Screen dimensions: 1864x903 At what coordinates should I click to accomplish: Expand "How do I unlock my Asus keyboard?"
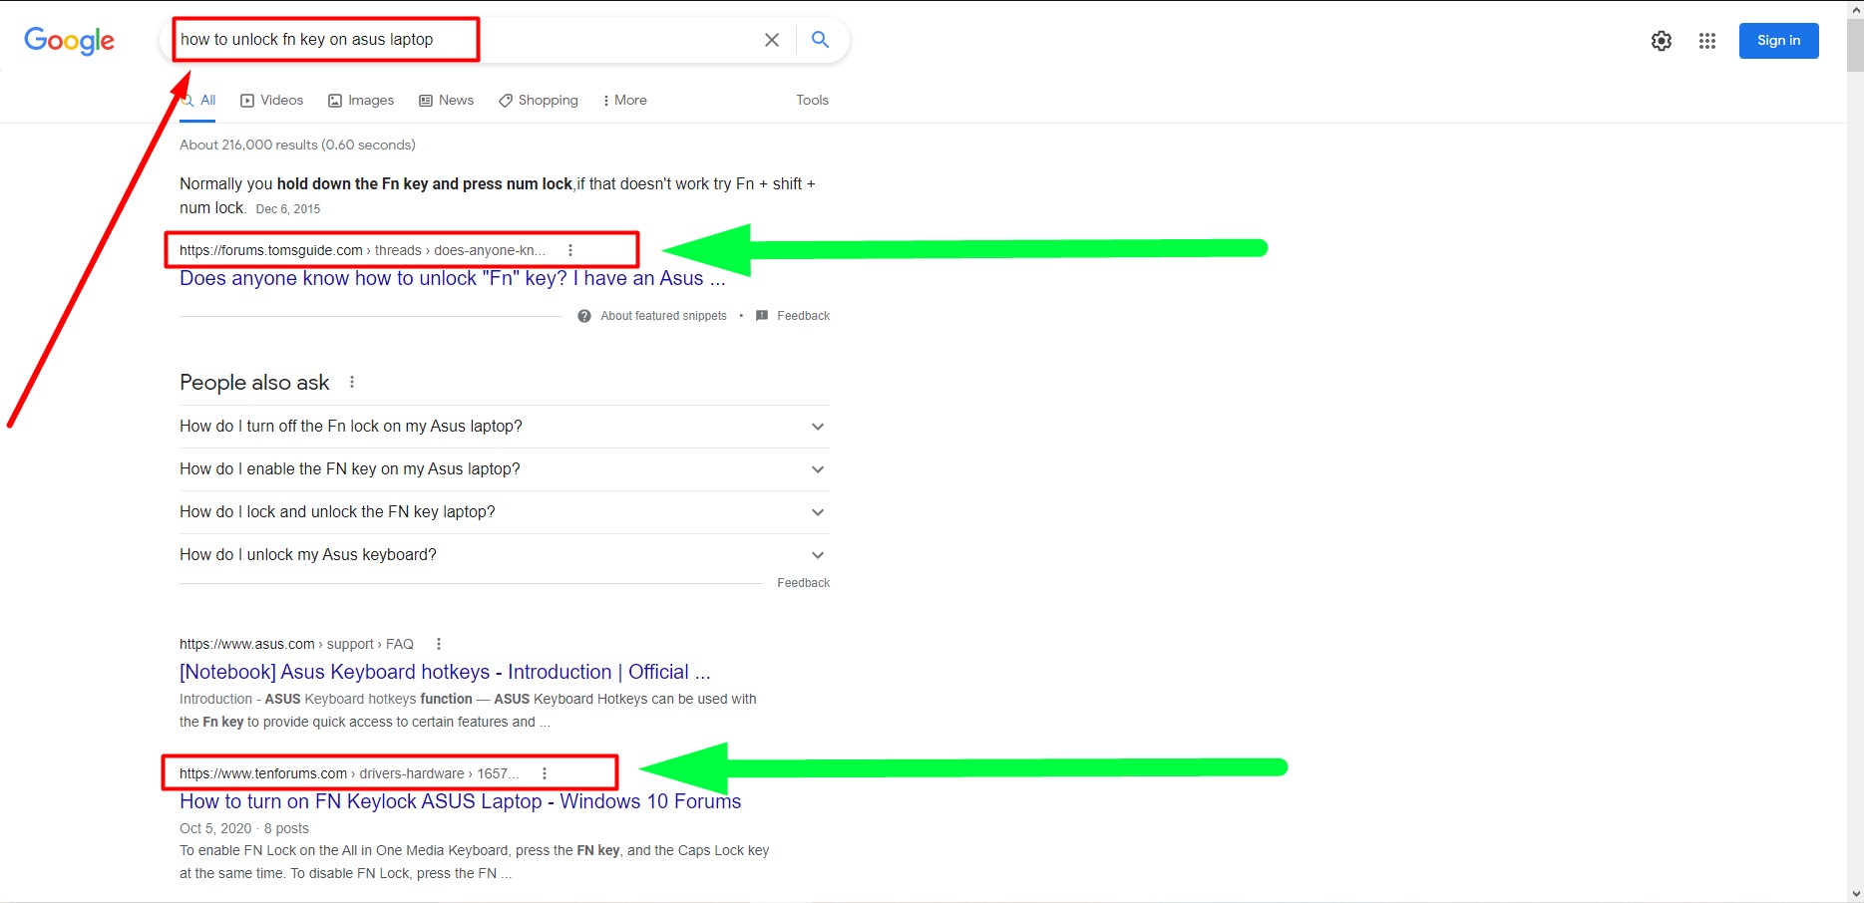tap(817, 555)
